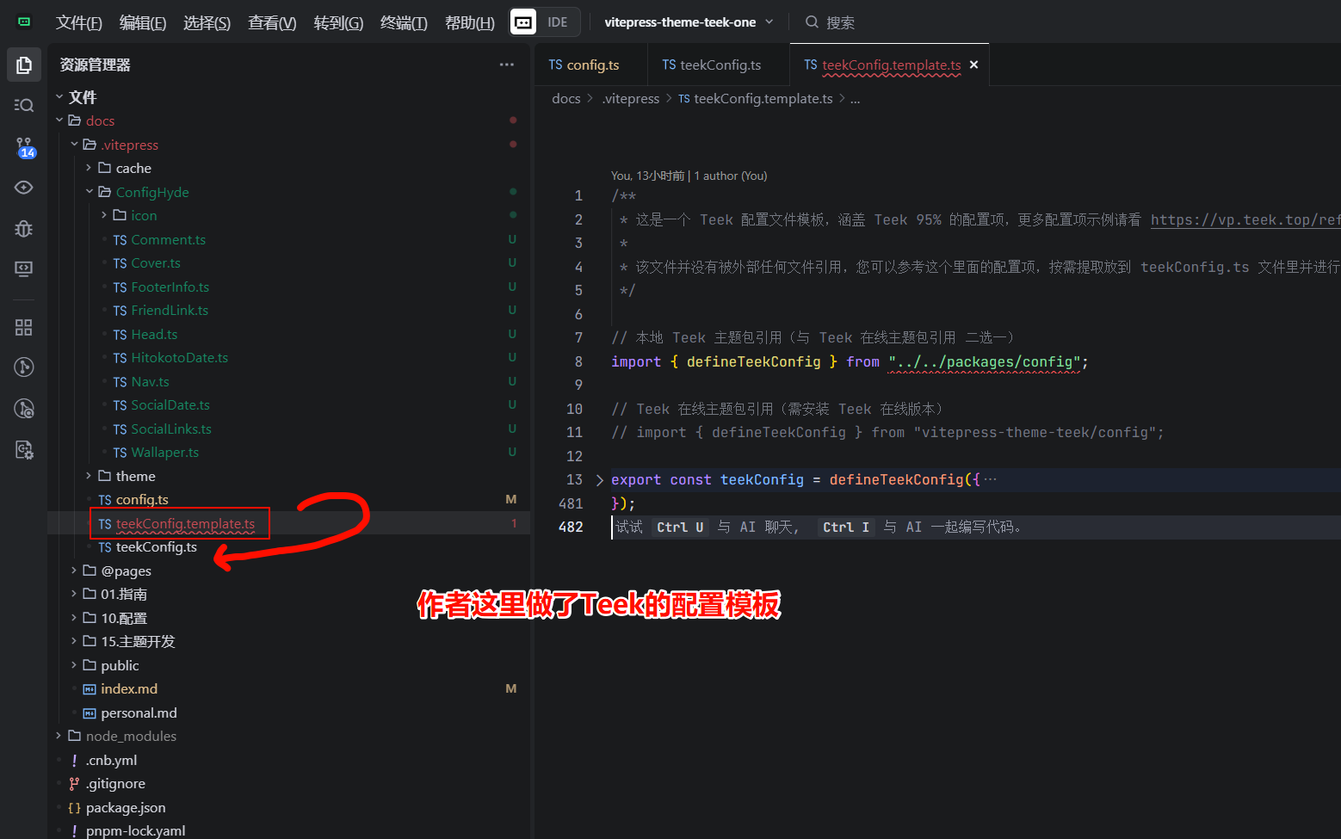Image resolution: width=1341 pixels, height=839 pixels.
Task: Open Wallpaper.ts in file tree
Action: pos(164,453)
